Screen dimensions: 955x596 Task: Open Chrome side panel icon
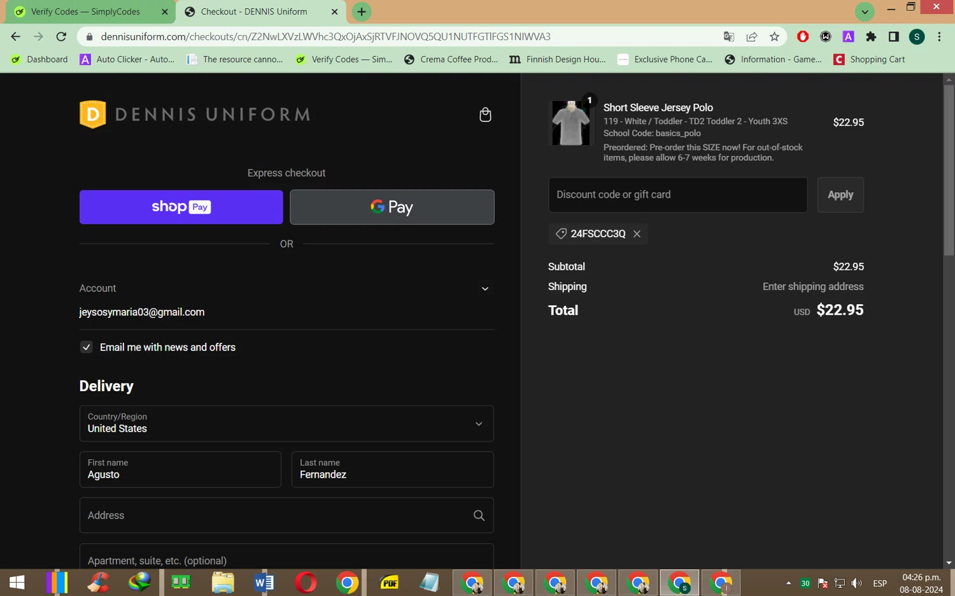pos(894,37)
